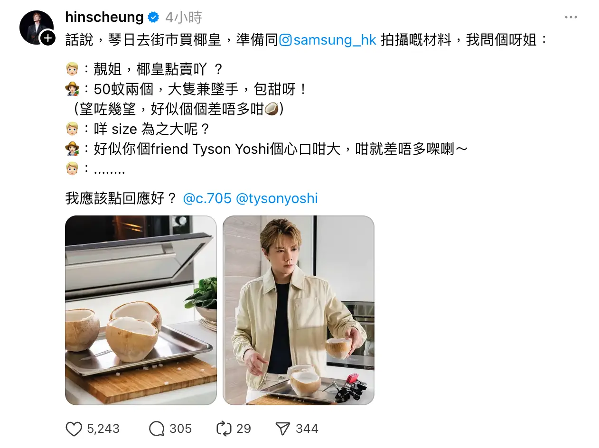Click the 29 reposts count
Image resolution: width=599 pixels, height=448 pixels.
pyautogui.click(x=243, y=429)
